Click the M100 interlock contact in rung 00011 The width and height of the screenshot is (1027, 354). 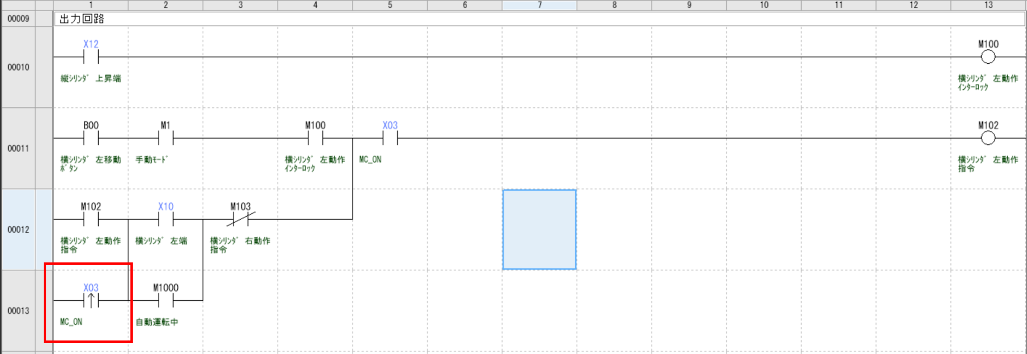pyautogui.click(x=315, y=138)
